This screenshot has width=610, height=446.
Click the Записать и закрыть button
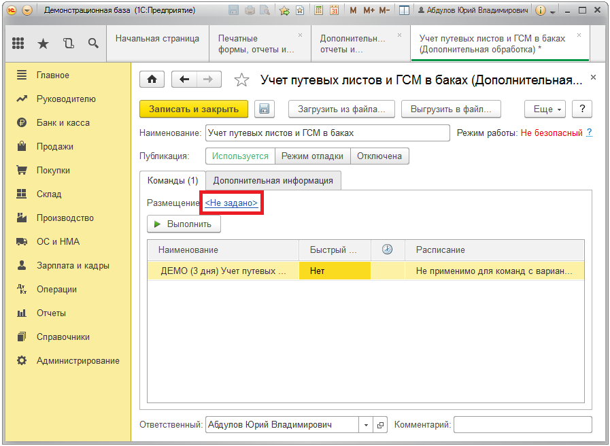point(194,109)
